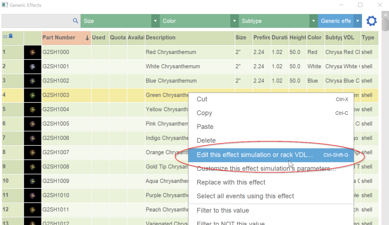This screenshot has height=225, width=389.
Task: Choose Replace with this effect
Action: pos(231,182)
